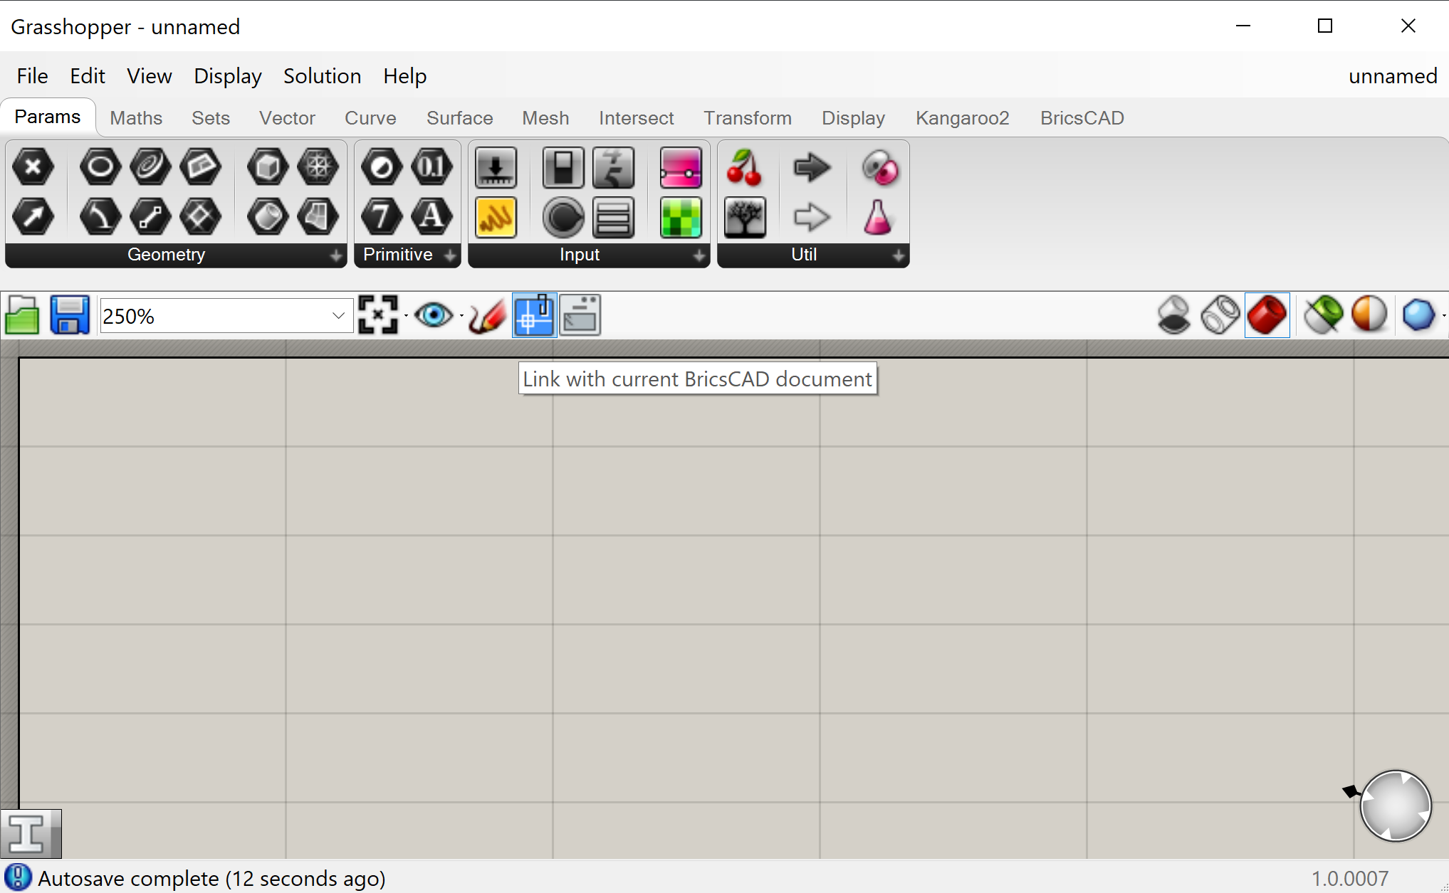Image resolution: width=1449 pixels, height=893 pixels.
Task: Select the Gradient component icon
Action: coord(681,169)
